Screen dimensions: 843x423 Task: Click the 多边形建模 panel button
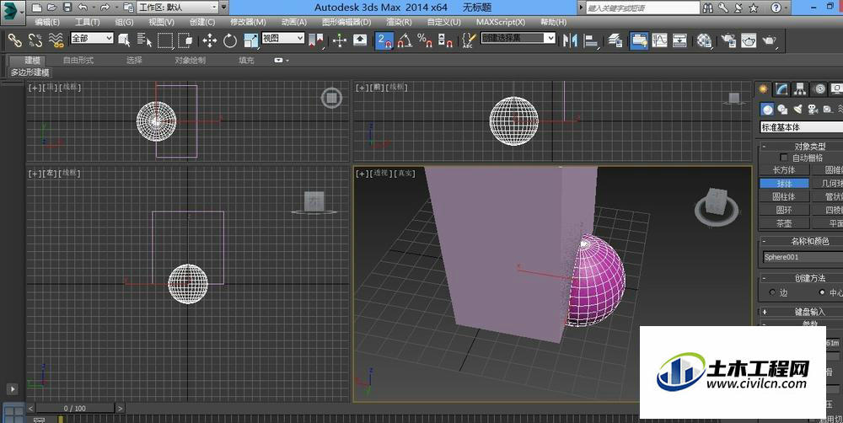[30, 72]
